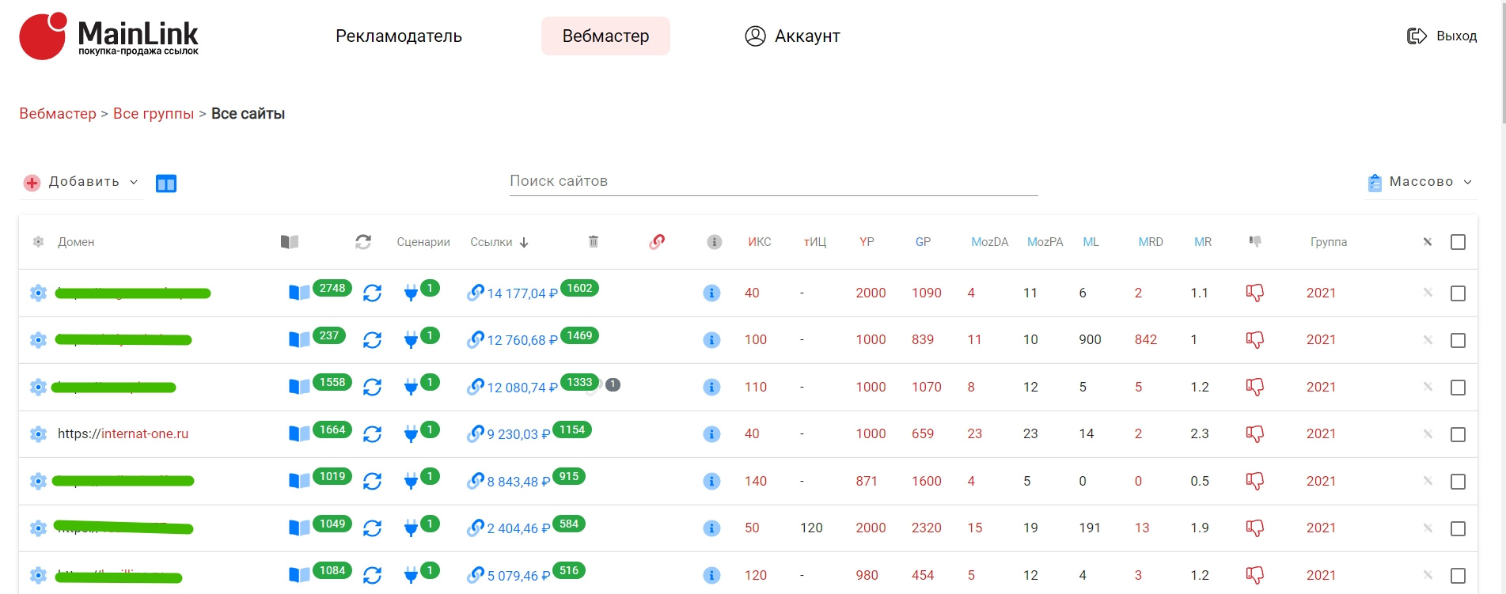This screenshot has height=594, width=1506.
Task: Open settings gear for internat-one.ru
Action: 38,434
